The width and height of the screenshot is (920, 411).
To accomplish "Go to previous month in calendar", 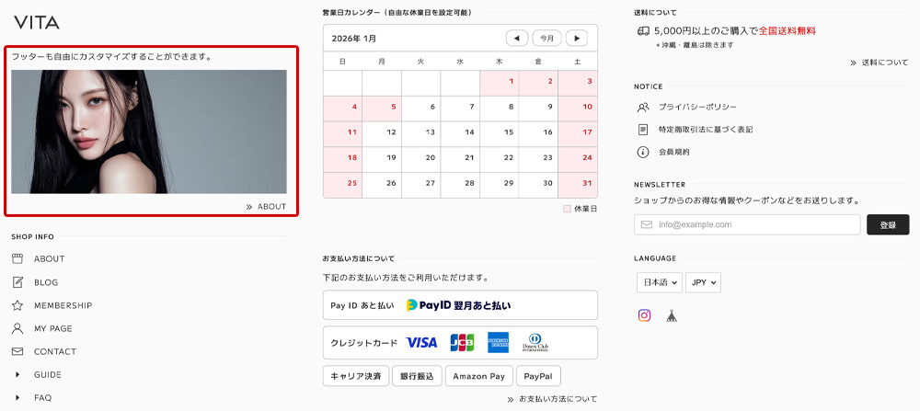I will pos(517,38).
